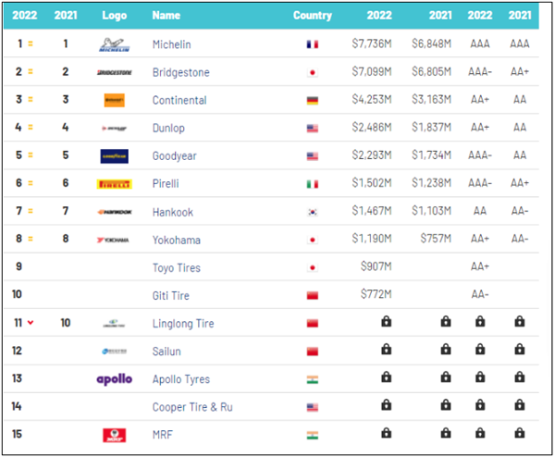Select the Giti Tire name

(x=171, y=295)
